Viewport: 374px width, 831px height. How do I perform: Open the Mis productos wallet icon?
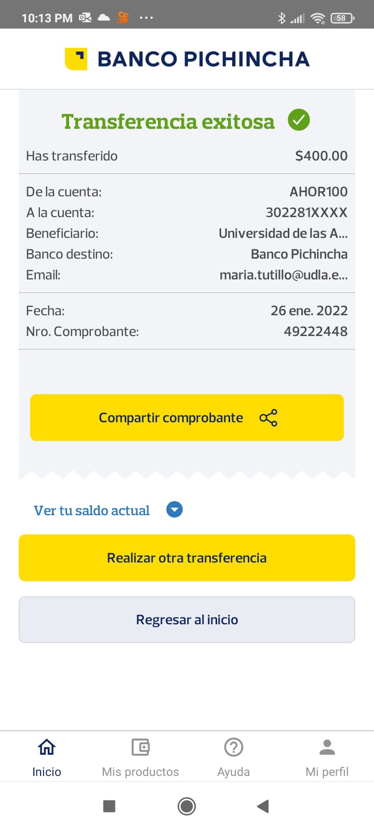[140, 747]
